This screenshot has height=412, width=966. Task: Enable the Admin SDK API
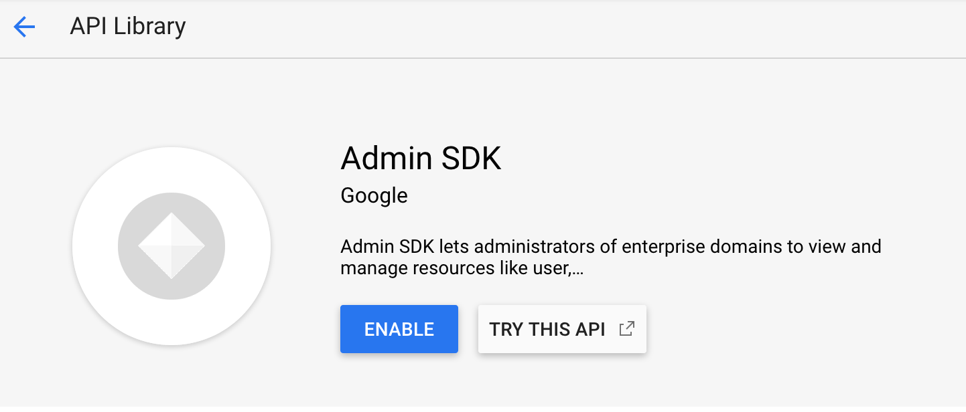[399, 328]
